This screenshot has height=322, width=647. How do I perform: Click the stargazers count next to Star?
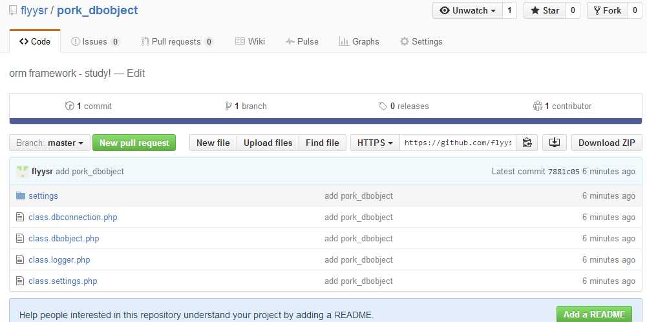[x=573, y=11]
